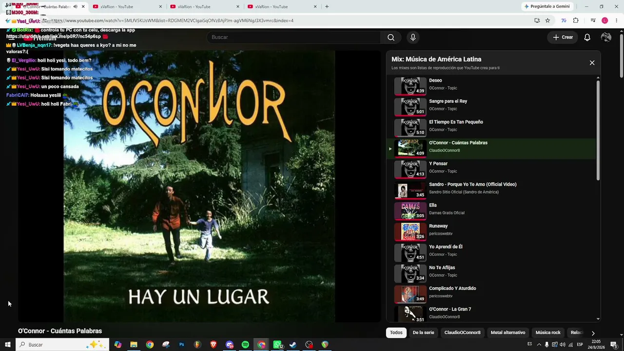Open Brave browser from the taskbar
Image resolution: width=624 pixels, height=351 pixels.
tap(213, 345)
